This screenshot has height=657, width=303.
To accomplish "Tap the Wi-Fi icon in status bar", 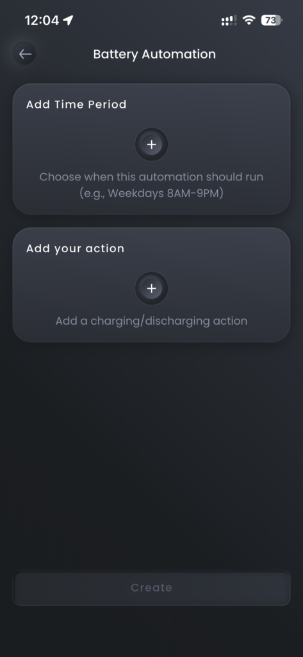I will coord(249,20).
